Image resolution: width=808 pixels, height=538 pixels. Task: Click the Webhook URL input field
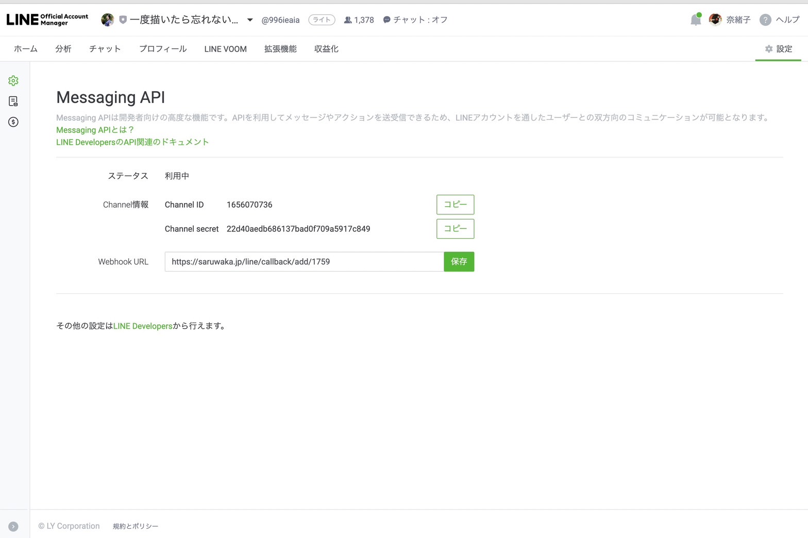coord(304,262)
